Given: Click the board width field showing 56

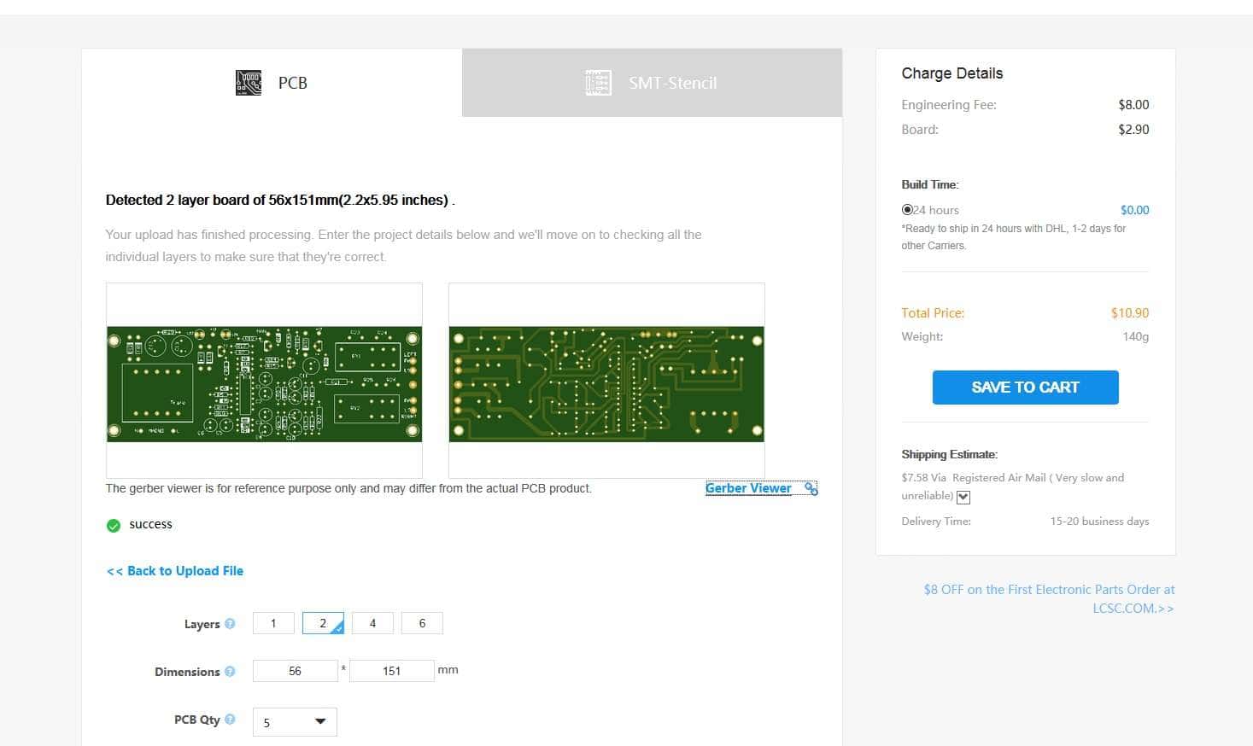Looking at the screenshot, I should [295, 671].
